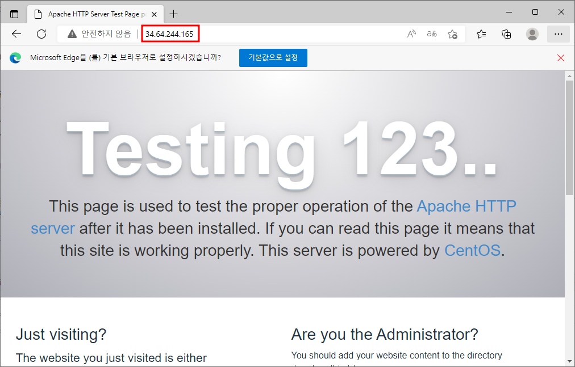This screenshot has height=367, width=575.
Task: Click the scrollbar down arrow
Action: coord(569,361)
